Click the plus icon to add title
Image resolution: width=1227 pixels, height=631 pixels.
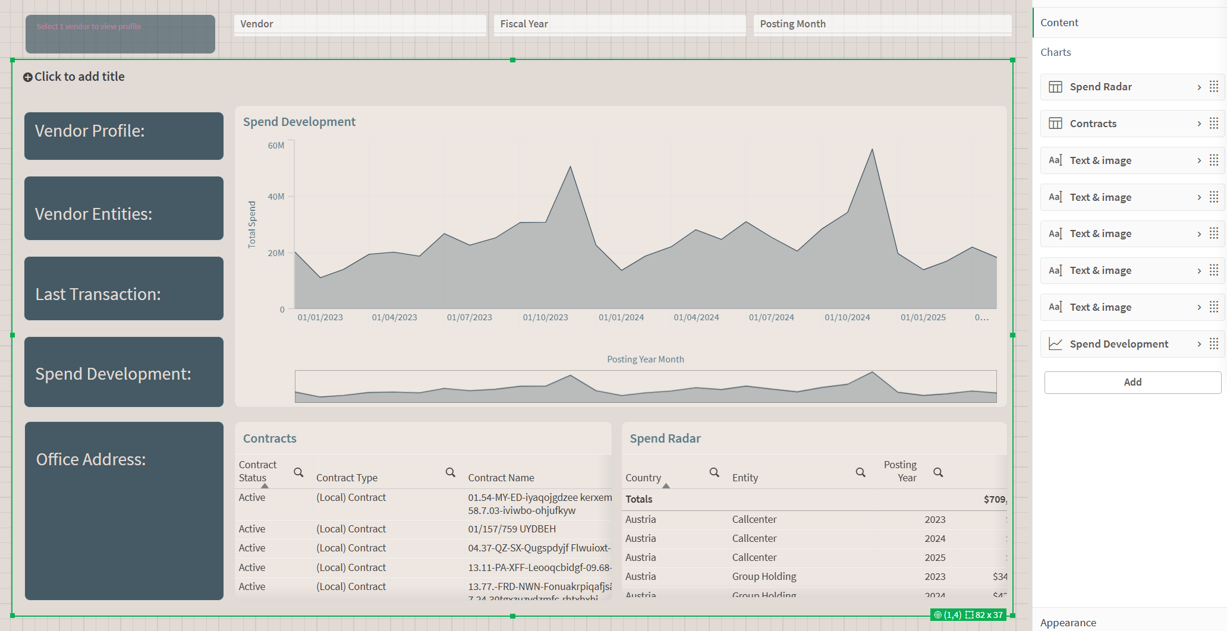point(27,77)
